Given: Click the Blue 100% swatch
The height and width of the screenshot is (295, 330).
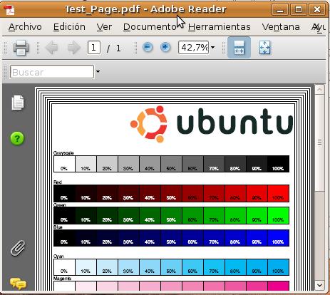Looking at the screenshot, I should coord(278,238).
